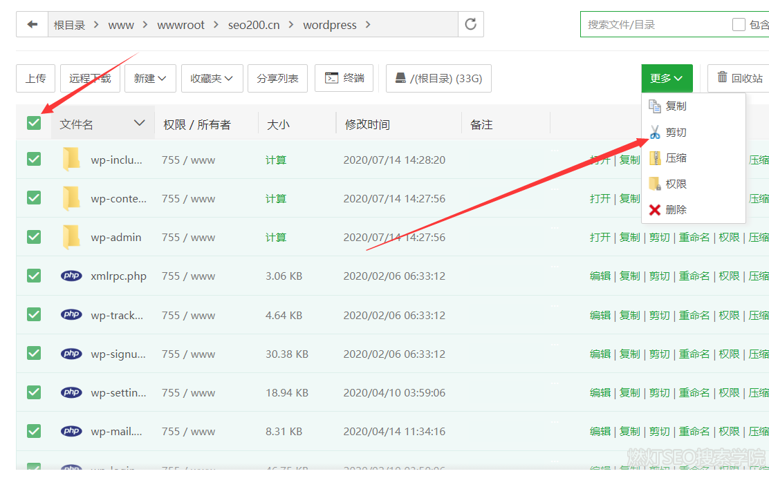Open the 终端 button
Image resolution: width=769 pixels, height=478 pixels.
click(344, 78)
